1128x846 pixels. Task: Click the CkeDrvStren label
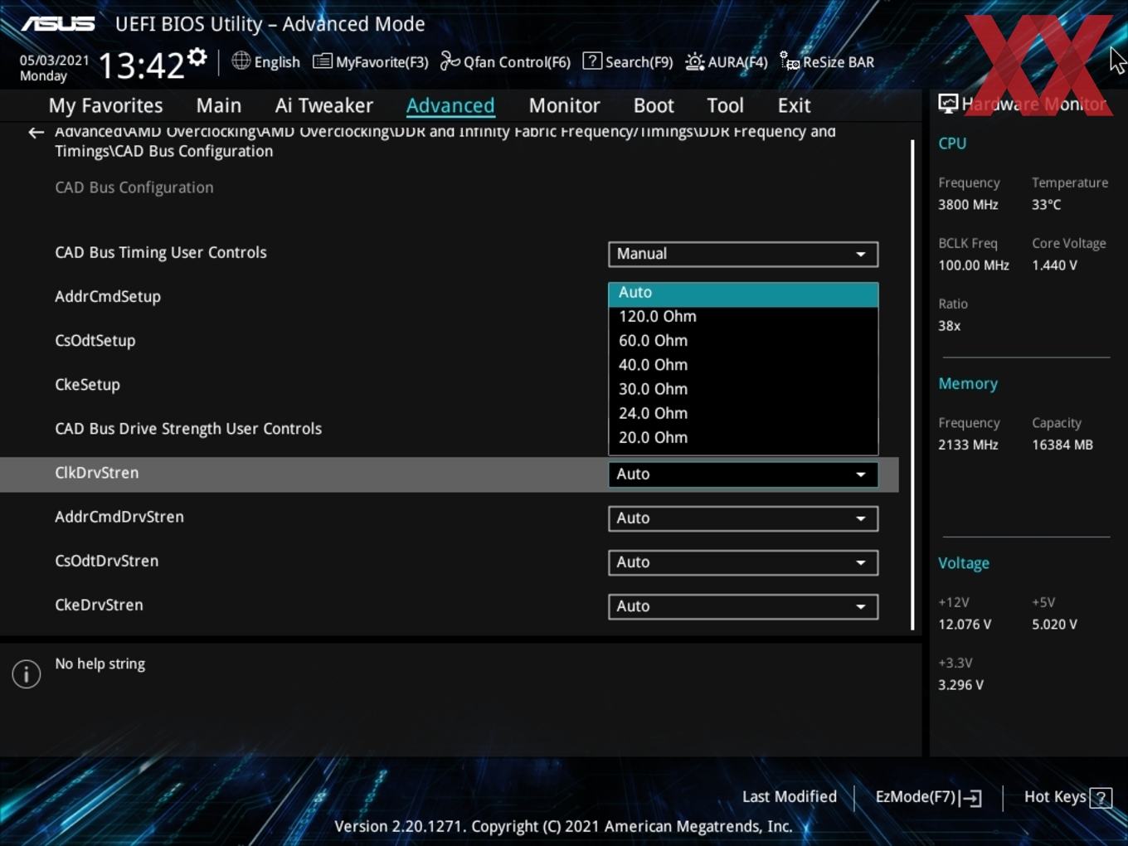[x=99, y=605]
